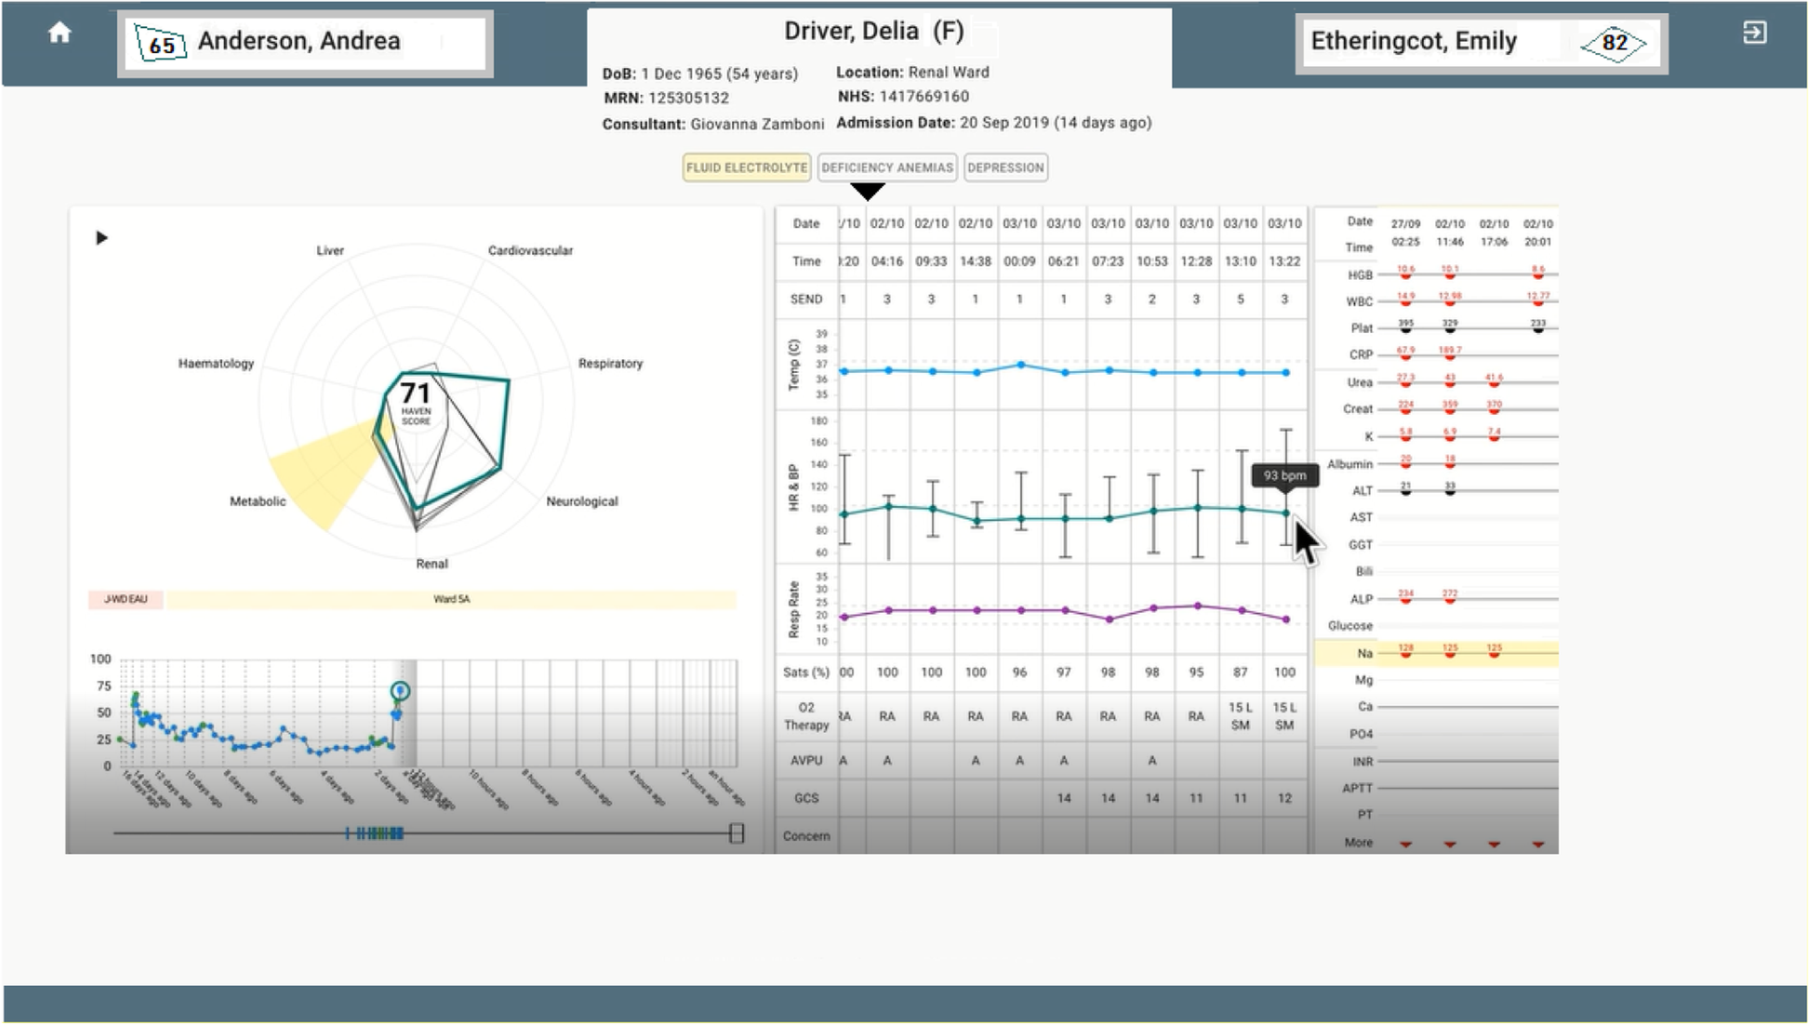This screenshot has width=1810, height=1025.
Task: Click the Albumin lab row label
Action: pyautogui.click(x=1350, y=464)
